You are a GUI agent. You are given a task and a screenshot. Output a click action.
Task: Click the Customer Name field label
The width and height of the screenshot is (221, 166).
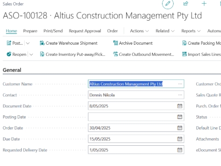[x=17, y=84]
